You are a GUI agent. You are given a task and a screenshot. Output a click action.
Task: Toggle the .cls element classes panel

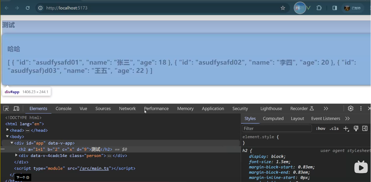point(334,129)
